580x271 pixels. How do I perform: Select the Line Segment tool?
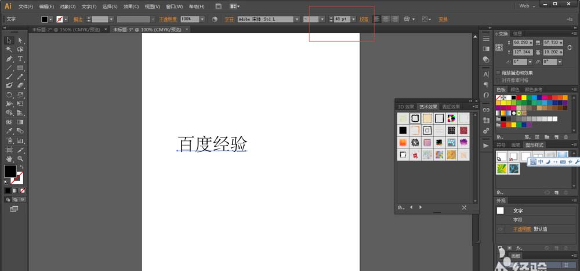point(9,68)
